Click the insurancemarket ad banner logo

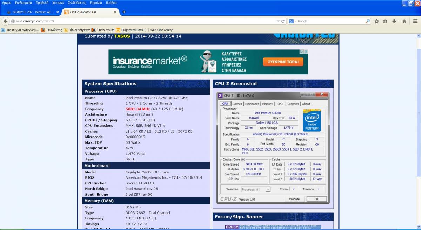150,62
